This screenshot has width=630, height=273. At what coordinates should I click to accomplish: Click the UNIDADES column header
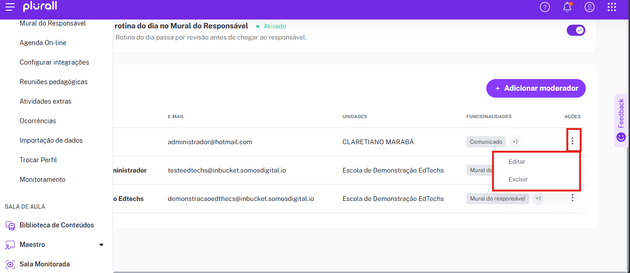tap(355, 116)
